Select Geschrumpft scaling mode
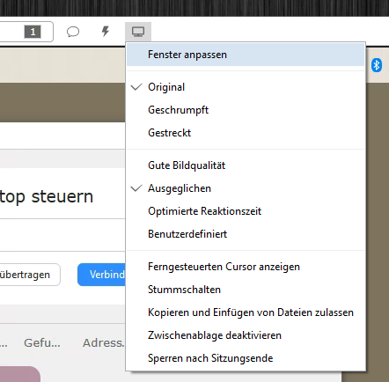Screen dimensions: 389x382 [x=246, y=110]
